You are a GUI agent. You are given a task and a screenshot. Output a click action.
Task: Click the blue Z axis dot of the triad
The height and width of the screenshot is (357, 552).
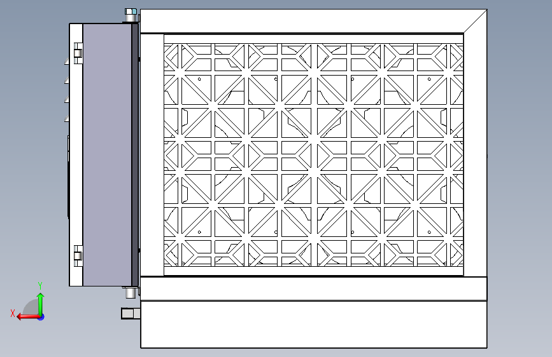coord(41,317)
